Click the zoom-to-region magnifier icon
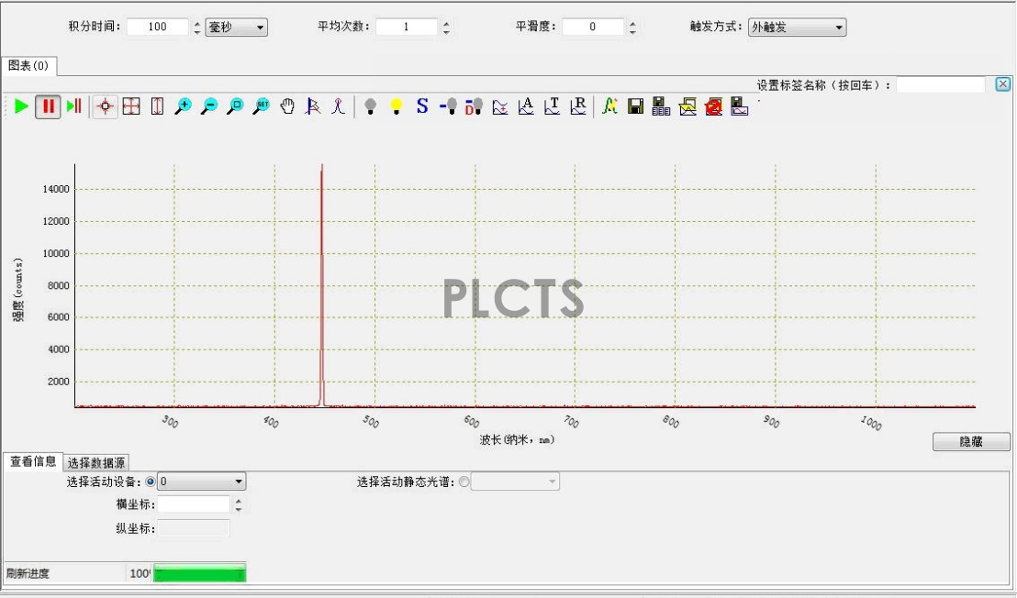Screen dimensions: 1017x598 [x=236, y=106]
